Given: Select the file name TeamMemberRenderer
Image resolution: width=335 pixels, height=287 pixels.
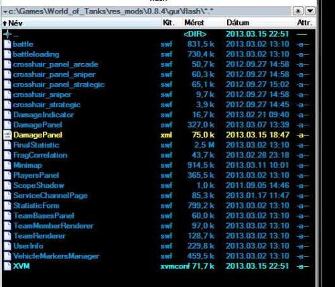Looking at the screenshot, I should pyautogui.click(x=54, y=226).
